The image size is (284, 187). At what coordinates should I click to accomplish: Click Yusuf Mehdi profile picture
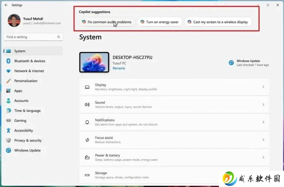(x=14, y=21)
